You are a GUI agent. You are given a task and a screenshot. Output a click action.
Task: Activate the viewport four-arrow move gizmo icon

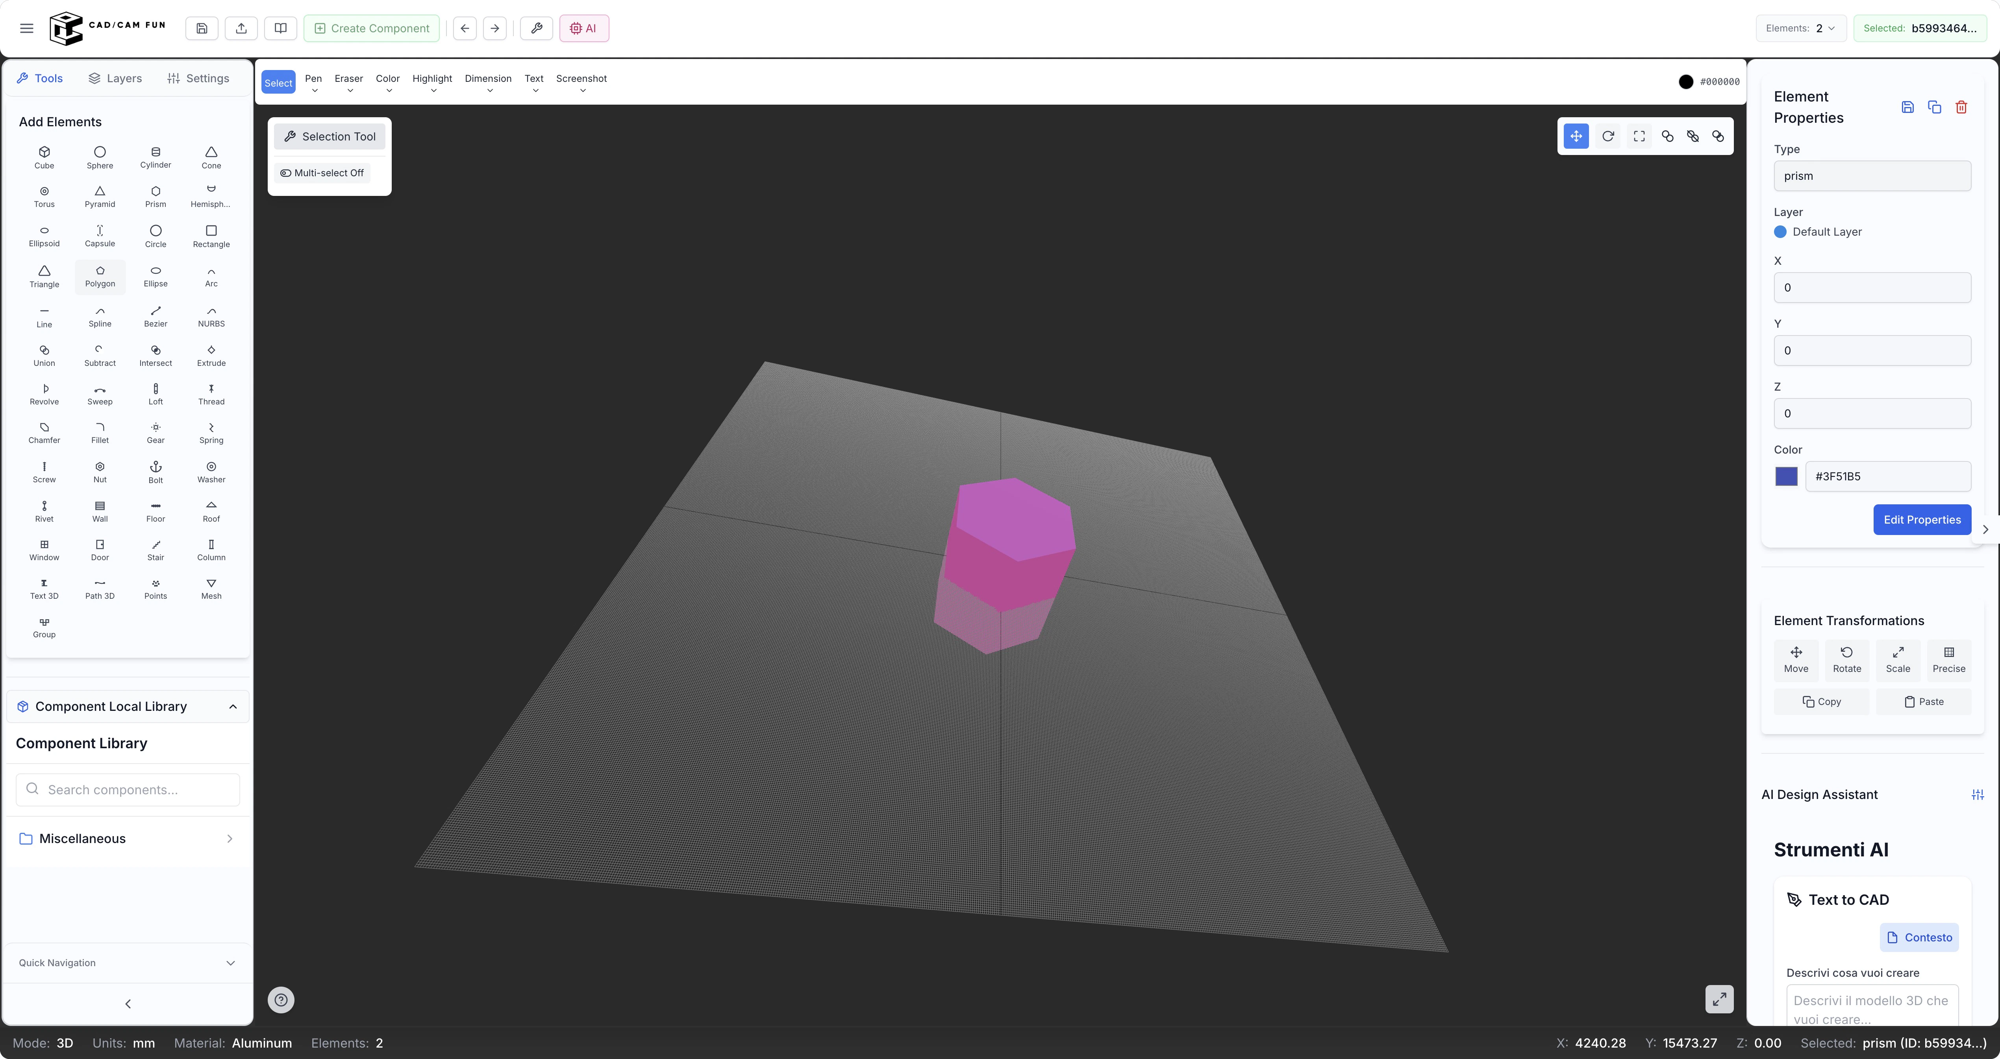[1576, 137]
